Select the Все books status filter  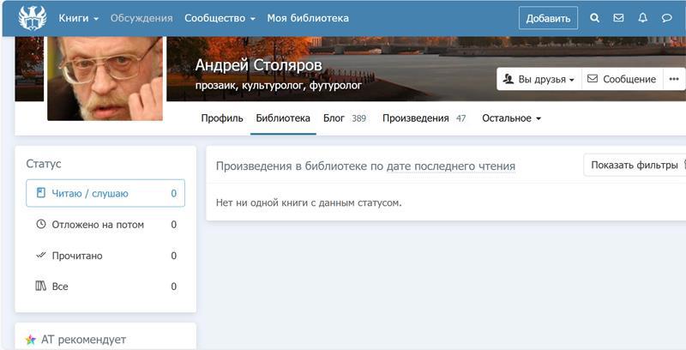(105, 287)
